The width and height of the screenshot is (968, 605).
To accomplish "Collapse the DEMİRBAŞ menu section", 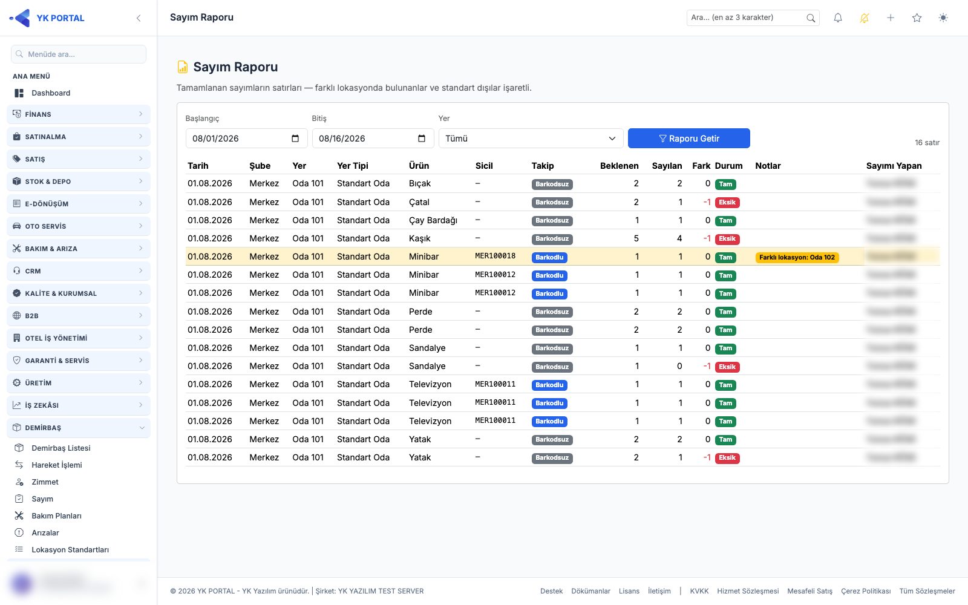I will click(x=79, y=428).
